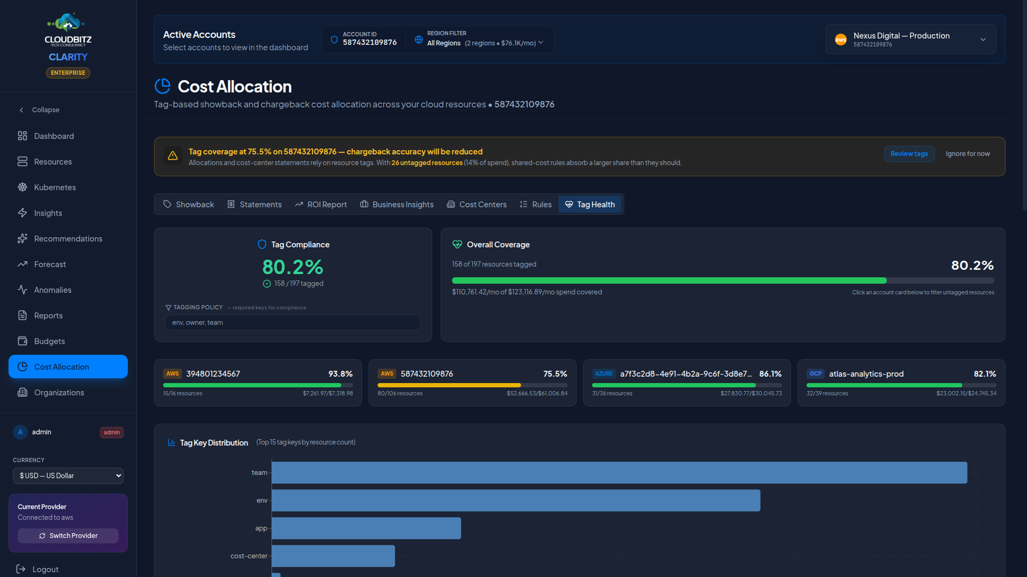Click the team bar in the chart
The height and width of the screenshot is (577, 1027).
[619, 473]
